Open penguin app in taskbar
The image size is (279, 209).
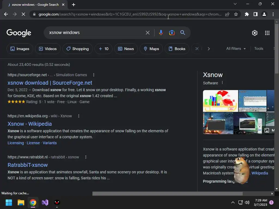[57, 202]
